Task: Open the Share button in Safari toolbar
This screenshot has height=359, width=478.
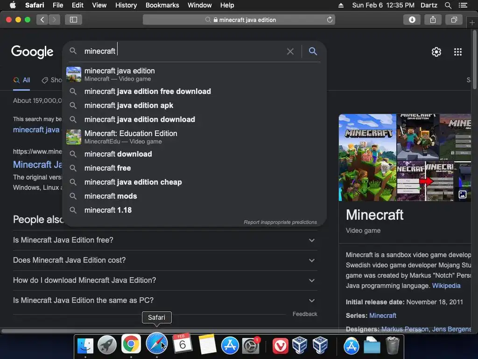Action: 433,20
